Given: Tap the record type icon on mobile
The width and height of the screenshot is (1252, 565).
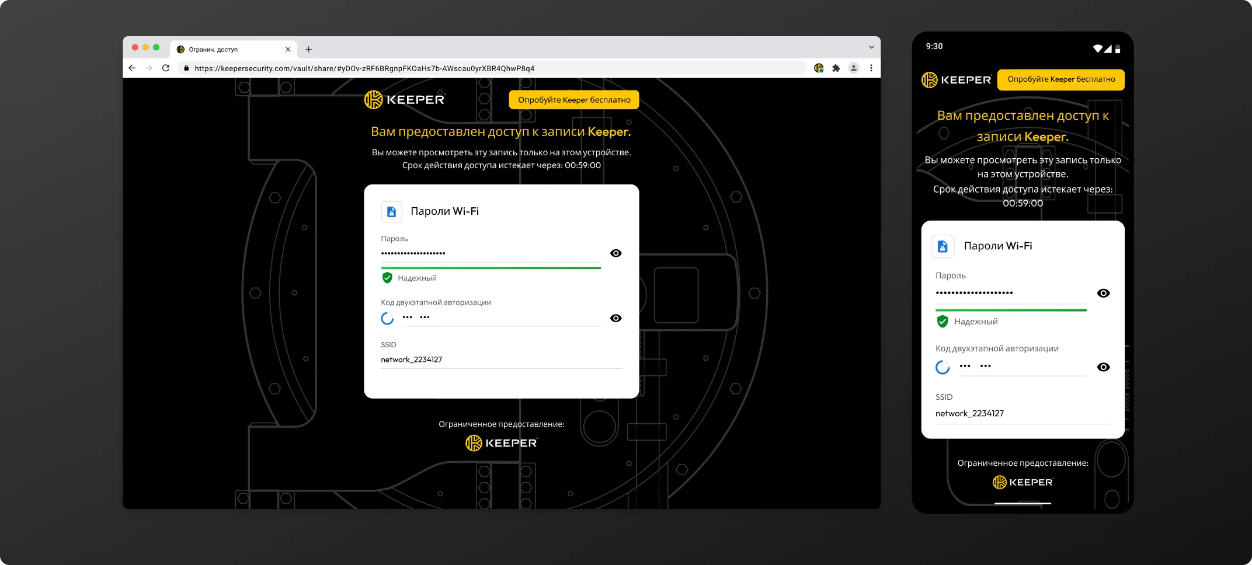Looking at the screenshot, I should click(x=943, y=247).
